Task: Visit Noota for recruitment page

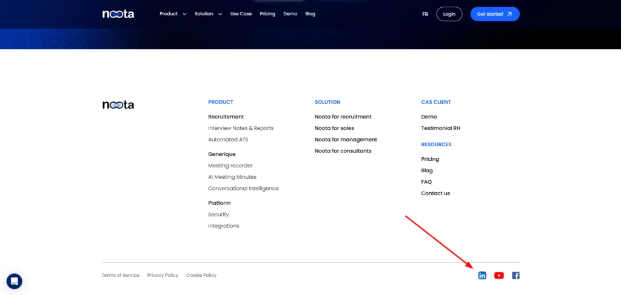Action: [343, 117]
